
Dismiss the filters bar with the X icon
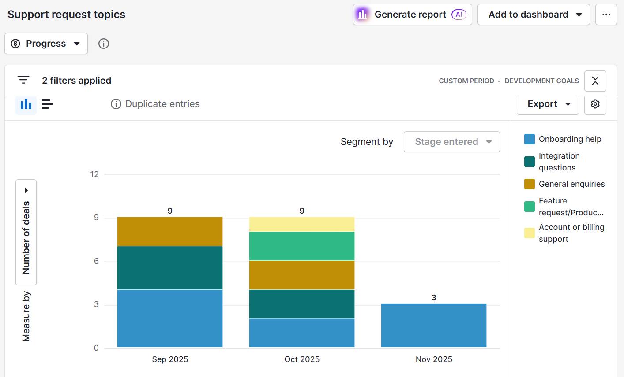595,81
